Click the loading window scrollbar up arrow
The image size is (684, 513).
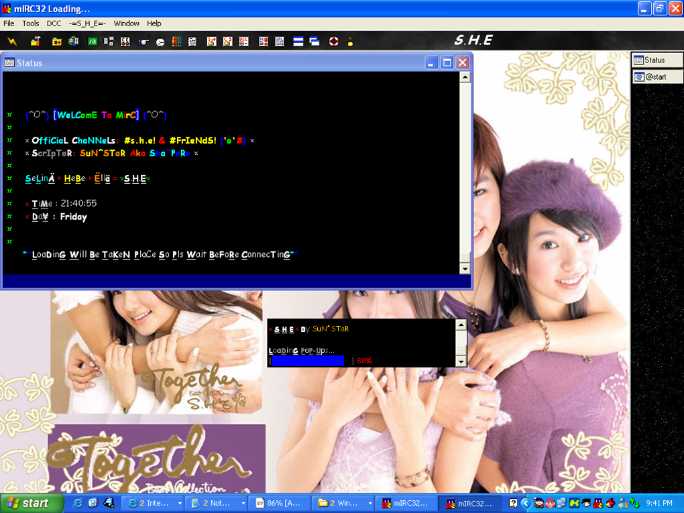tap(461, 325)
